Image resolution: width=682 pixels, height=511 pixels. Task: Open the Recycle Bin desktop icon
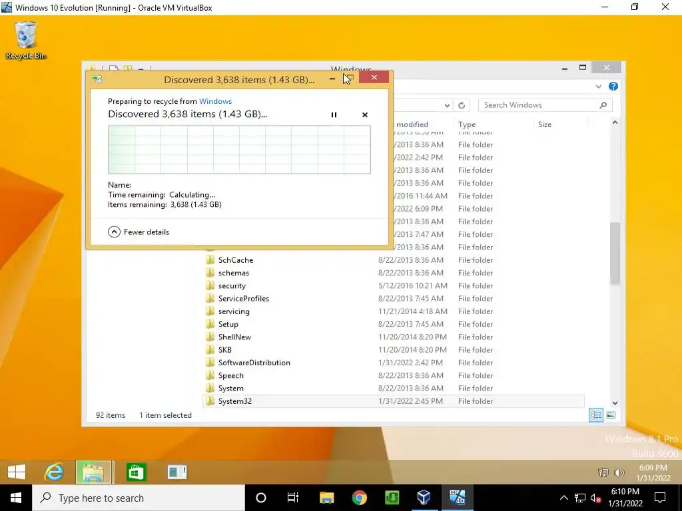coord(26,40)
